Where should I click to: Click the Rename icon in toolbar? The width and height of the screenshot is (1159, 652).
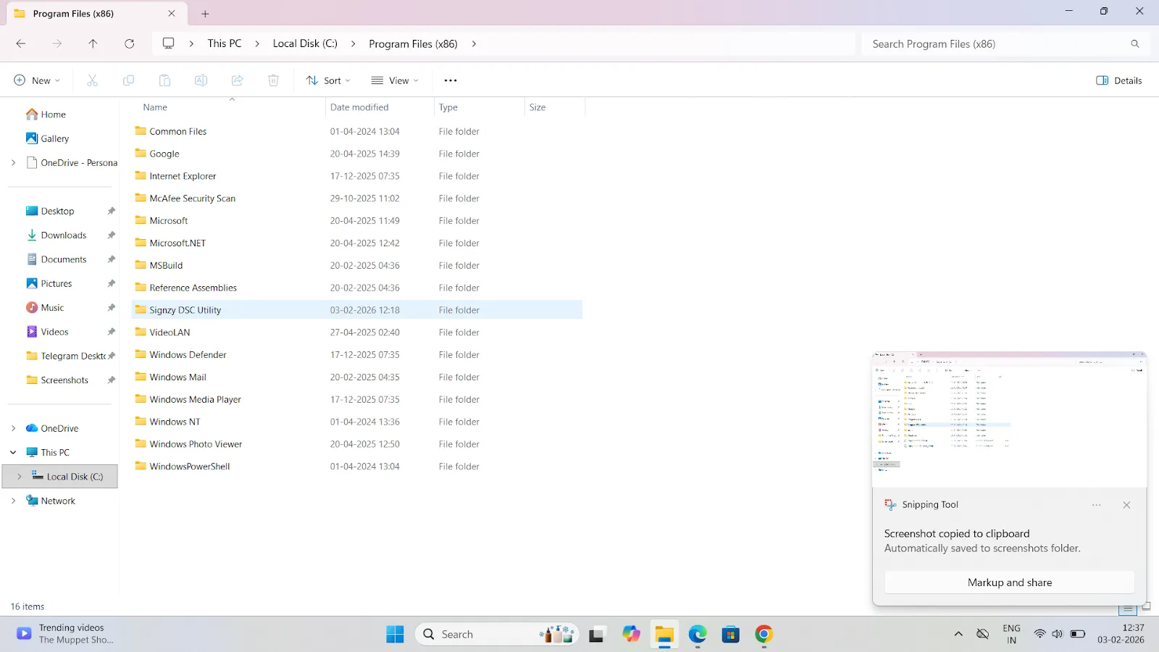pyautogui.click(x=201, y=80)
